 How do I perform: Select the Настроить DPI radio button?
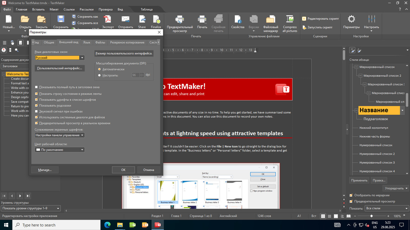(x=99, y=75)
